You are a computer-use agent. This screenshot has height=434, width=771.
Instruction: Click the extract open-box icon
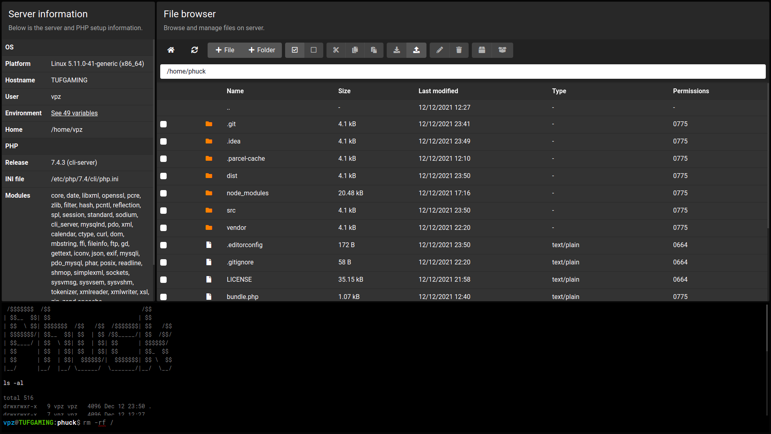(x=502, y=50)
